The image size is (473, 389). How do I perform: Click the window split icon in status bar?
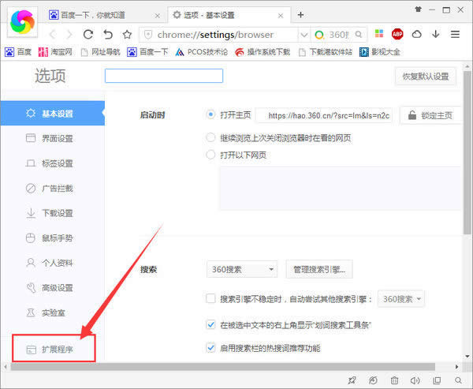(x=437, y=380)
